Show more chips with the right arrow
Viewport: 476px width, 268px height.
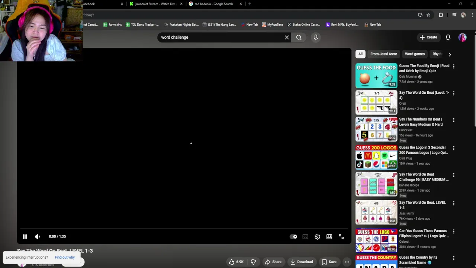[x=450, y=54]
